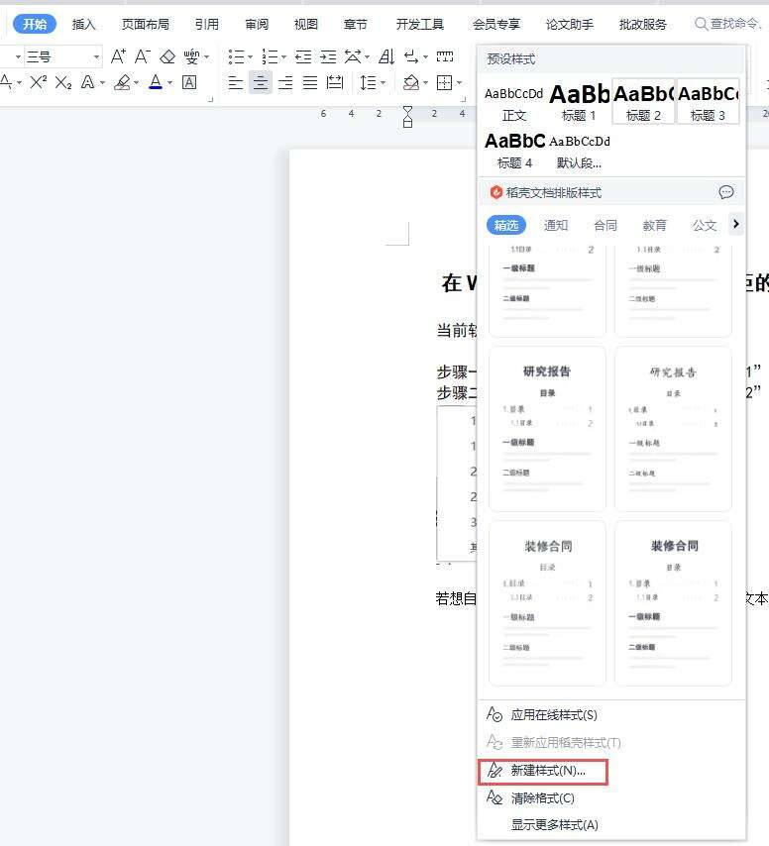
Task: Increase paragraph indent
Action: click(x=328, y=56)
